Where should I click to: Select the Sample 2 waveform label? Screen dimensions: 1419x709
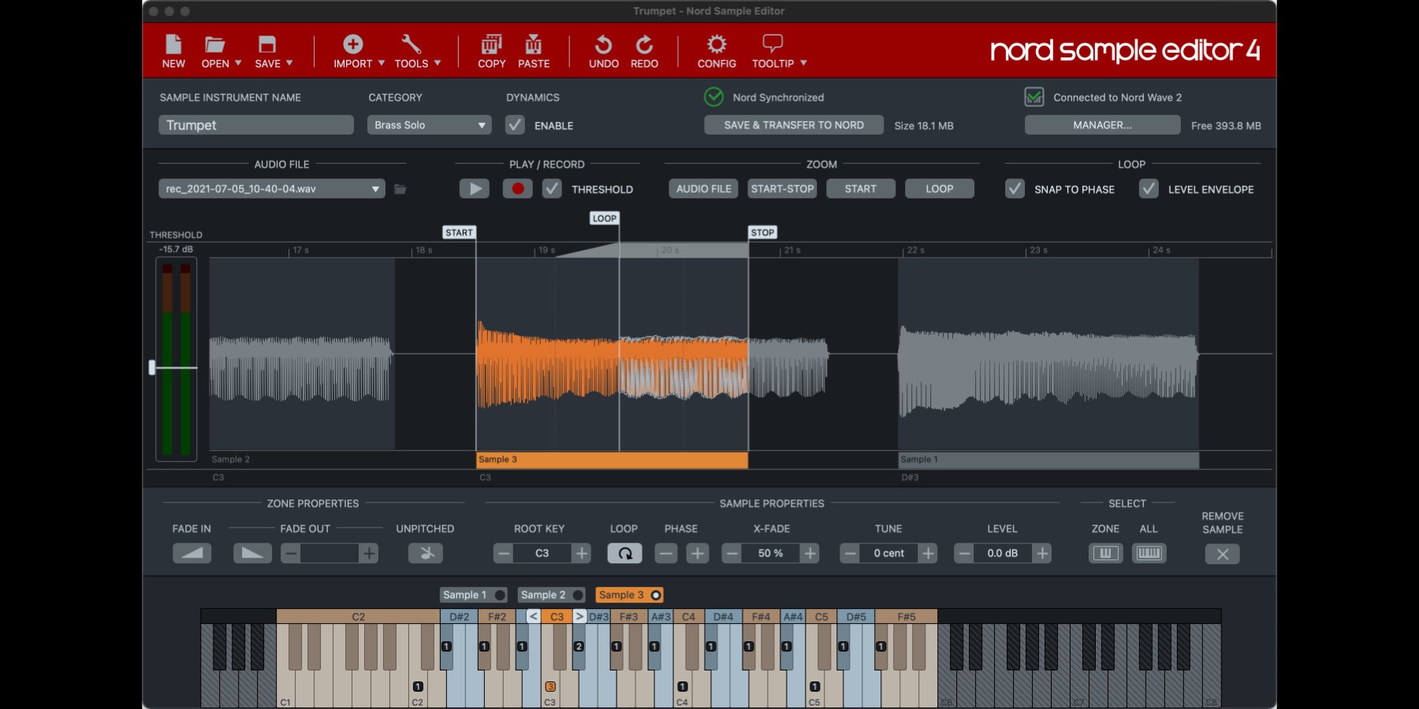point(230,459)
